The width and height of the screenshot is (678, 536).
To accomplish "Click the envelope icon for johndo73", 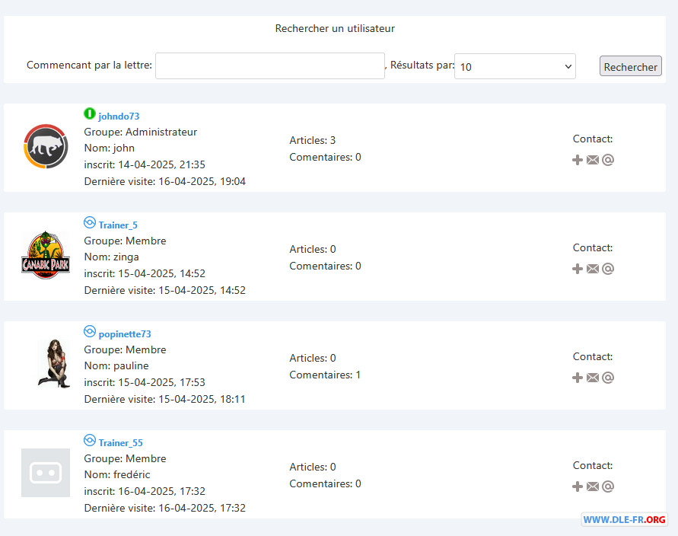I will [x=593, y=160].
